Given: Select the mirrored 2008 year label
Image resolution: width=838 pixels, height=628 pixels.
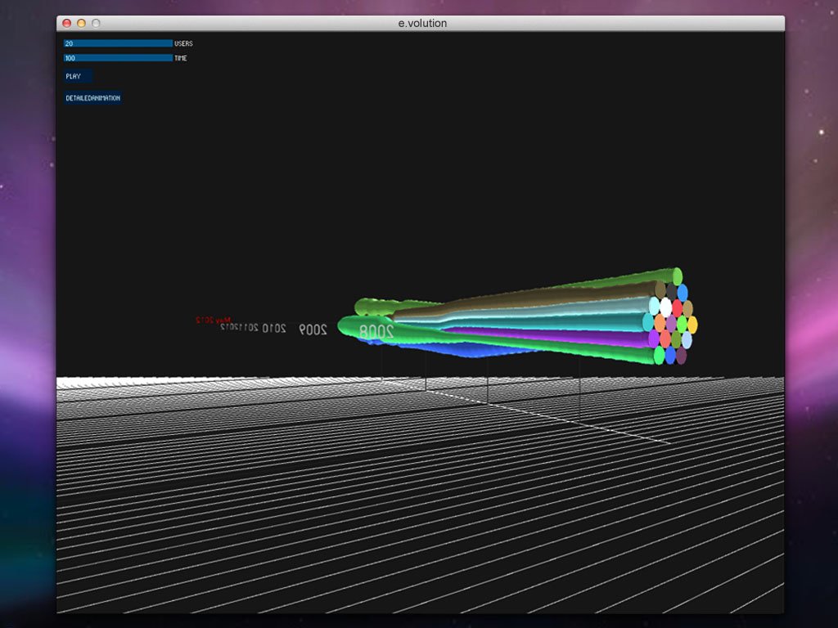Looking at the screenshot, I should point(376,332).
